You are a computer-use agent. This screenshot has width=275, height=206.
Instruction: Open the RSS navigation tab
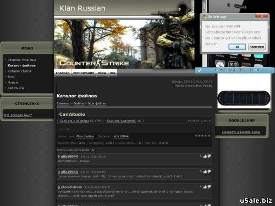point(113,73)
